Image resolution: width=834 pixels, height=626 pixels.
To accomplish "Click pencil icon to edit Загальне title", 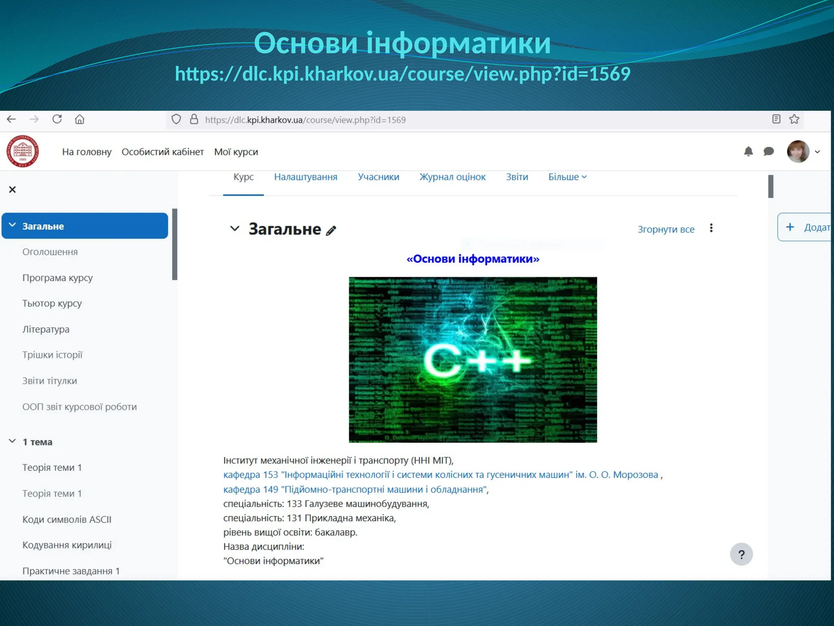I will point(331,231).
